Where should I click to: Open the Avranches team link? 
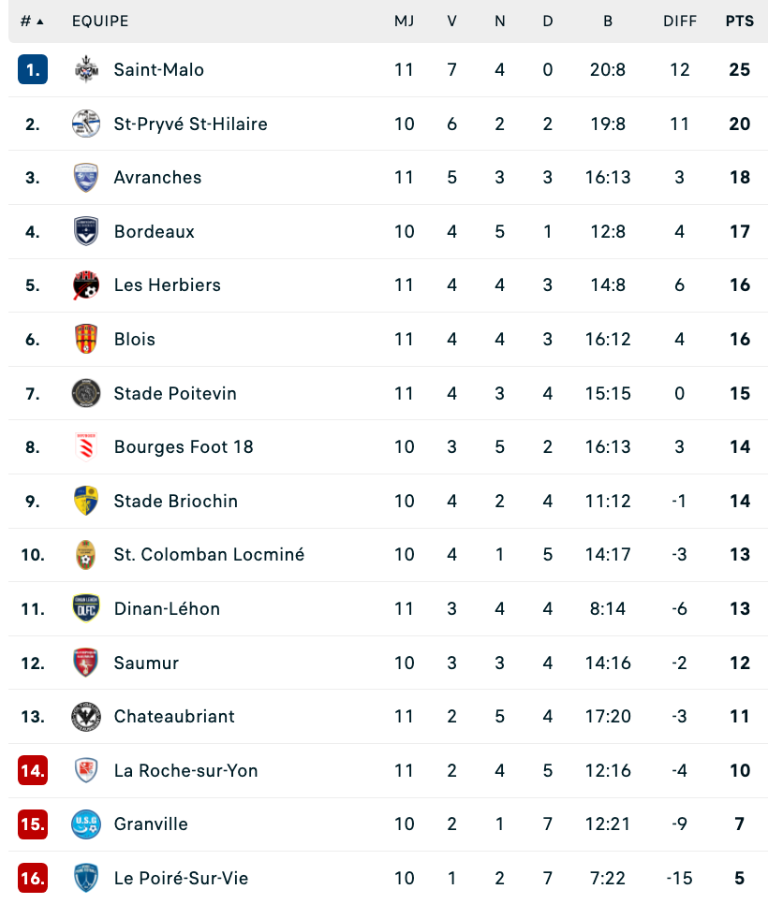157,178
